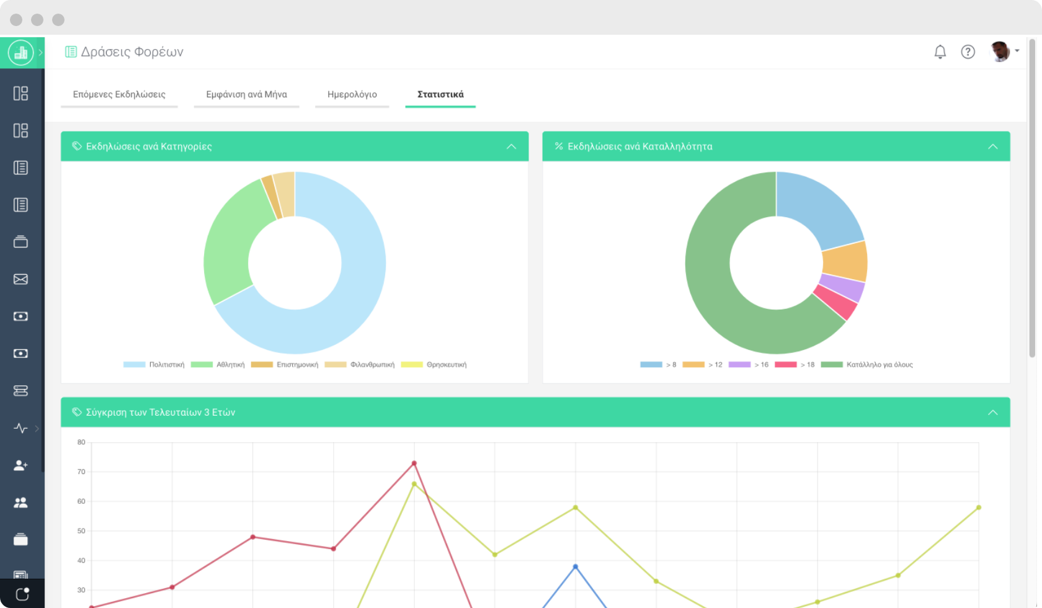
Task: Select the Εμφάνιση ανά Μήνα tab
Action: point(246,94)
